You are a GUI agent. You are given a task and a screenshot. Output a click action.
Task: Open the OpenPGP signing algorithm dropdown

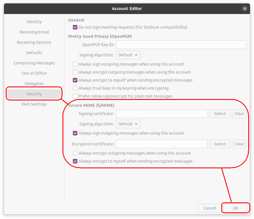pyautogui.click(x=128, y=55)
